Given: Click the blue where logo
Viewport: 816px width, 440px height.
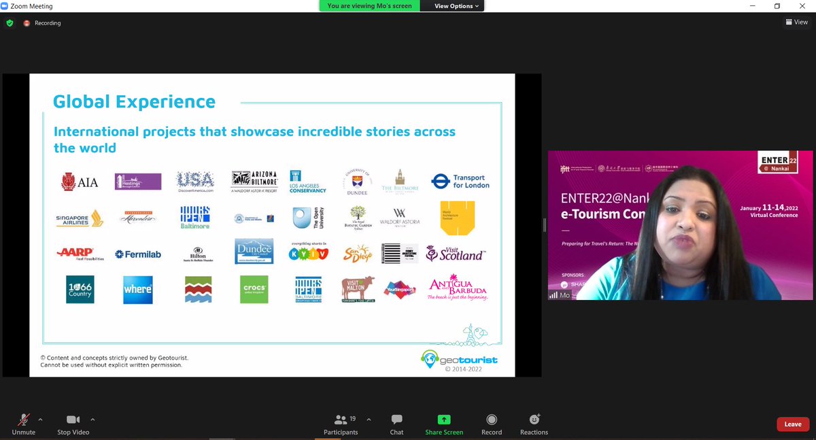Looking at the screenshot, I should coord(138,289).
